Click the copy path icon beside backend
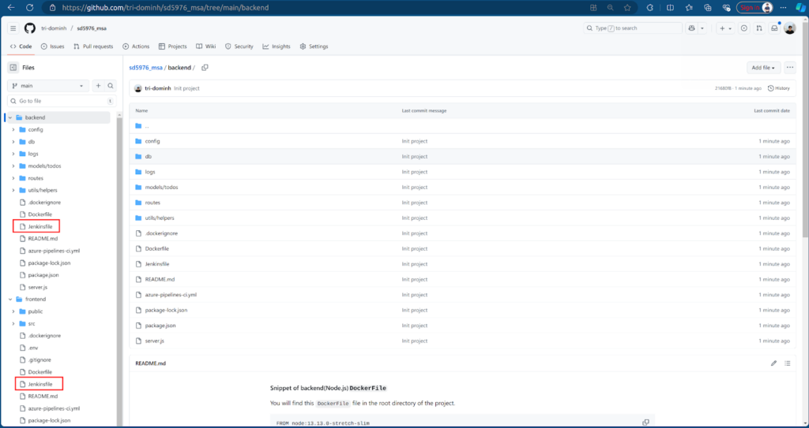809x428 pixels. coord(205,68)
